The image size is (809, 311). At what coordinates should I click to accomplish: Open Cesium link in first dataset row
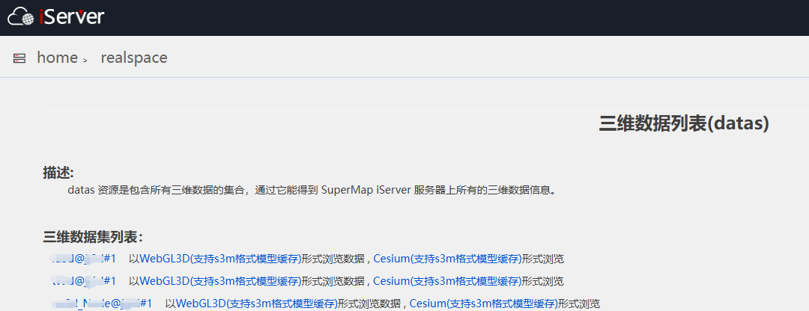point(447,259)
